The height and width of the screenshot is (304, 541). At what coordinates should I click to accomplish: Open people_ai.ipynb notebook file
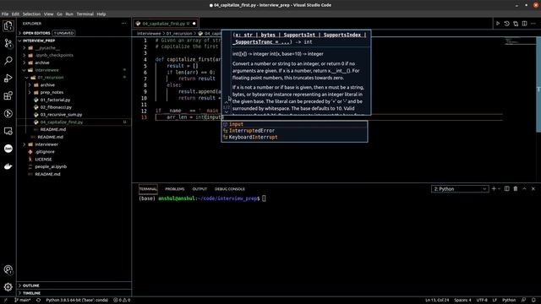coord(51,167)
